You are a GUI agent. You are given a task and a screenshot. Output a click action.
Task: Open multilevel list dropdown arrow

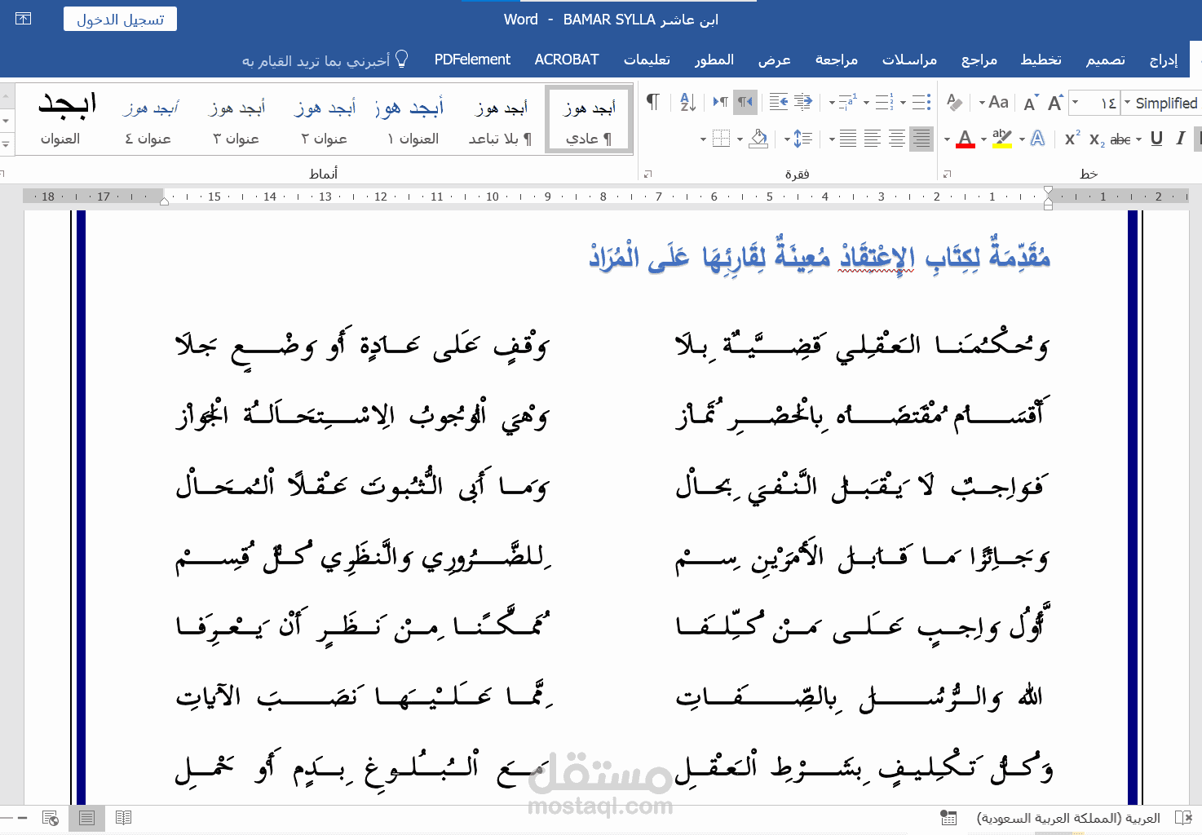tap(832, 103)
